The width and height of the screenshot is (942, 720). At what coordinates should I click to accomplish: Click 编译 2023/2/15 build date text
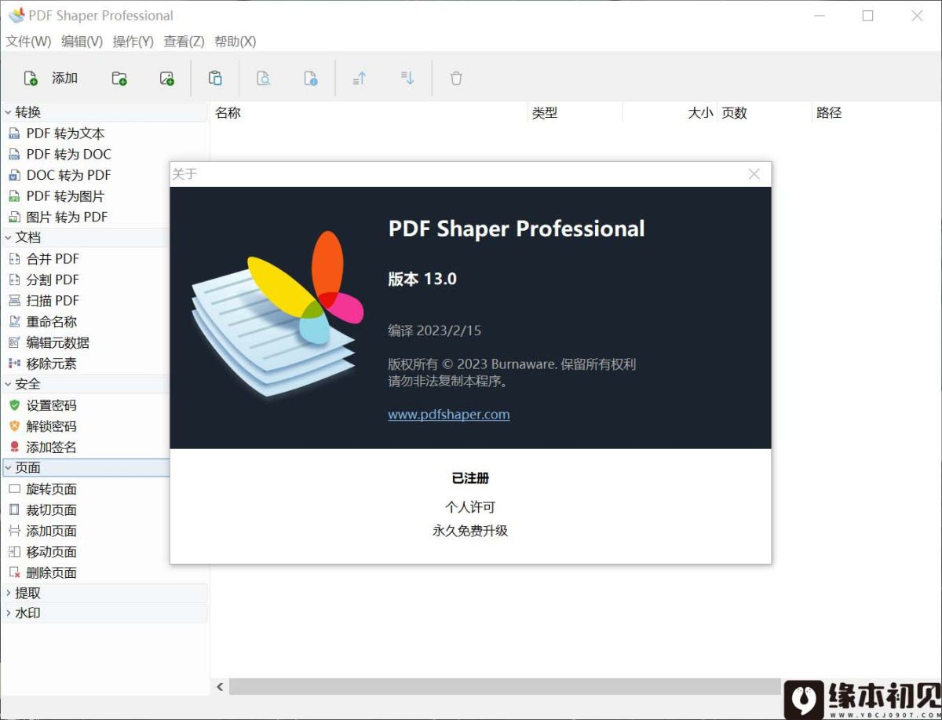tap(435, 331)
